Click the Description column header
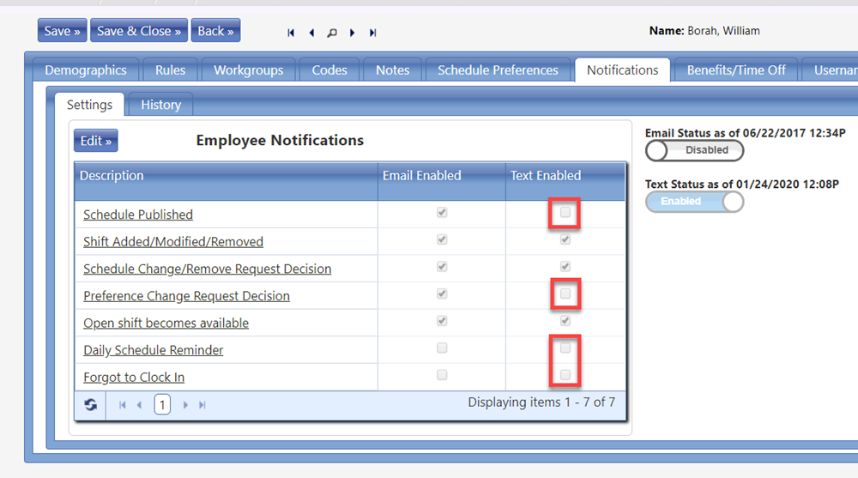The image size is (858, 478). pos(226,181)
